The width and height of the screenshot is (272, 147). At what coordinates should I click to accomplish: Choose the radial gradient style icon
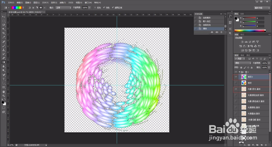click(x=33, y=8)
